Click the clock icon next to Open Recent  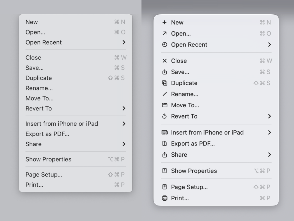[165, 45]
